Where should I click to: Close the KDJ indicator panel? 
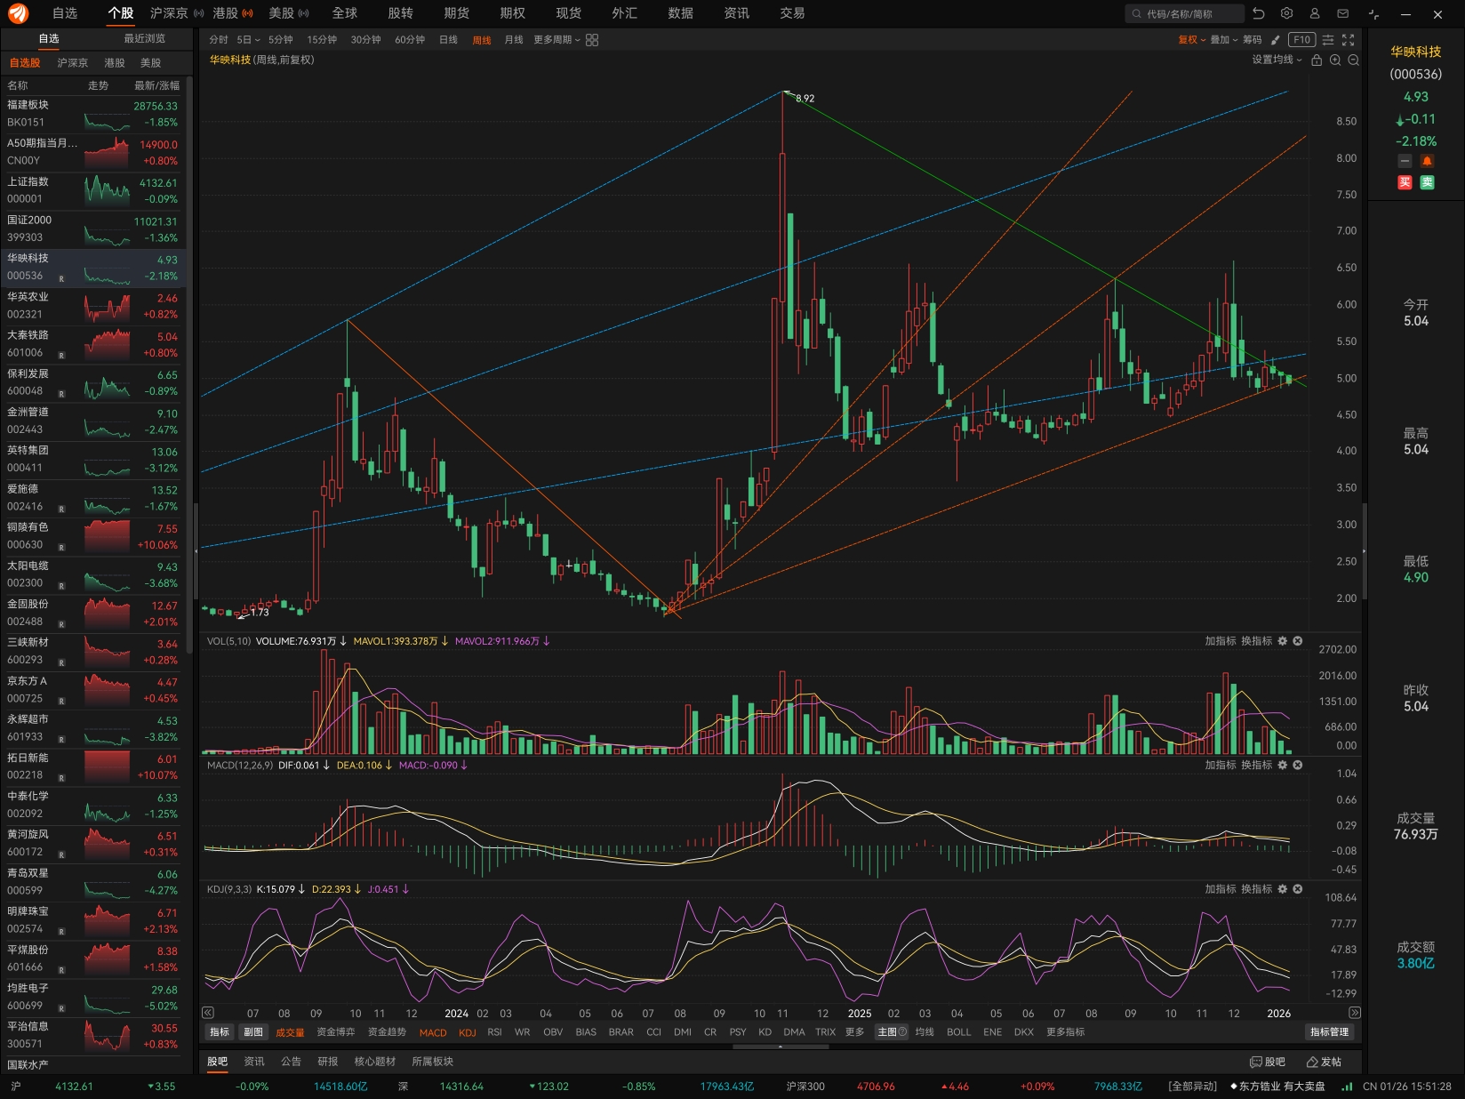click(1298, 889)
